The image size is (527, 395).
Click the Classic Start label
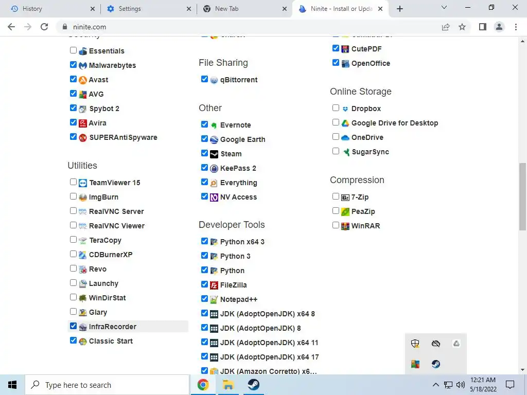pos(111,342)
